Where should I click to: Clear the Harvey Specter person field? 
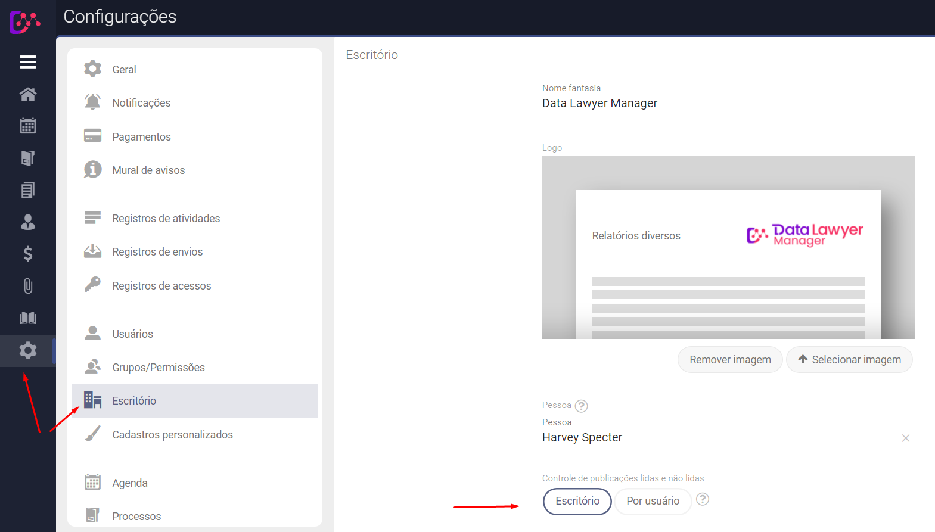click(905, 438)
